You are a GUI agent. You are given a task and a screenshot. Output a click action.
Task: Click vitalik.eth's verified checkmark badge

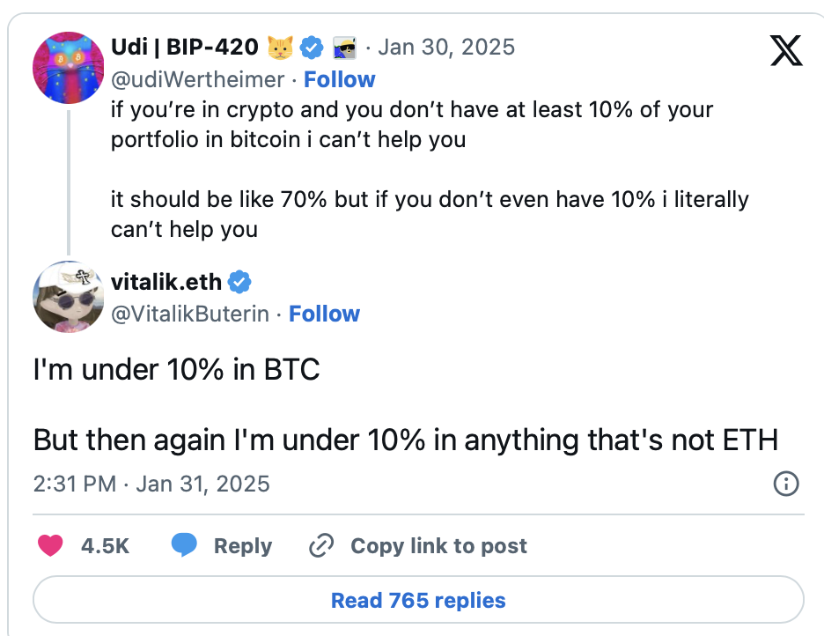239,282
